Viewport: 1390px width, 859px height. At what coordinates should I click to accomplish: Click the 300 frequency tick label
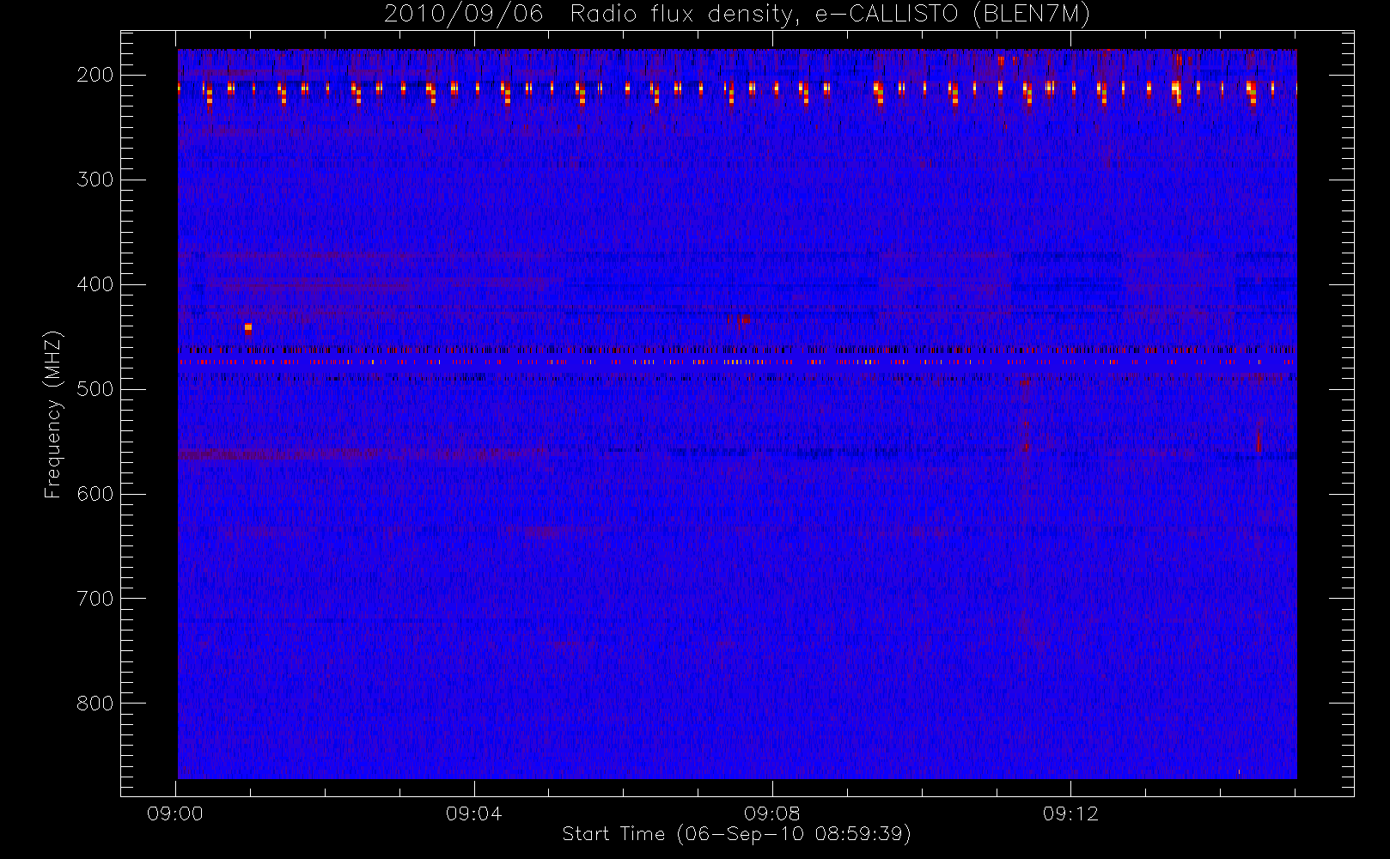coord(94,180)
